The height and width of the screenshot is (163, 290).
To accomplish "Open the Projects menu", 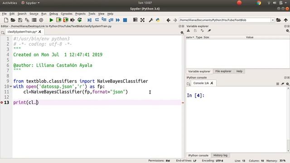I will (x=80, y=14).
